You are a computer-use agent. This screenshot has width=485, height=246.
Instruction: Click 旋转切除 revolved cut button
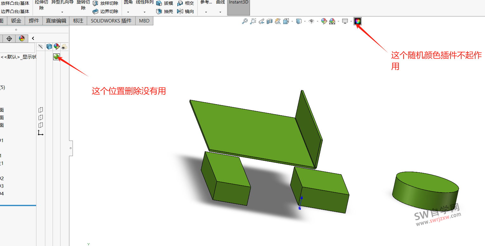point(83,5)
